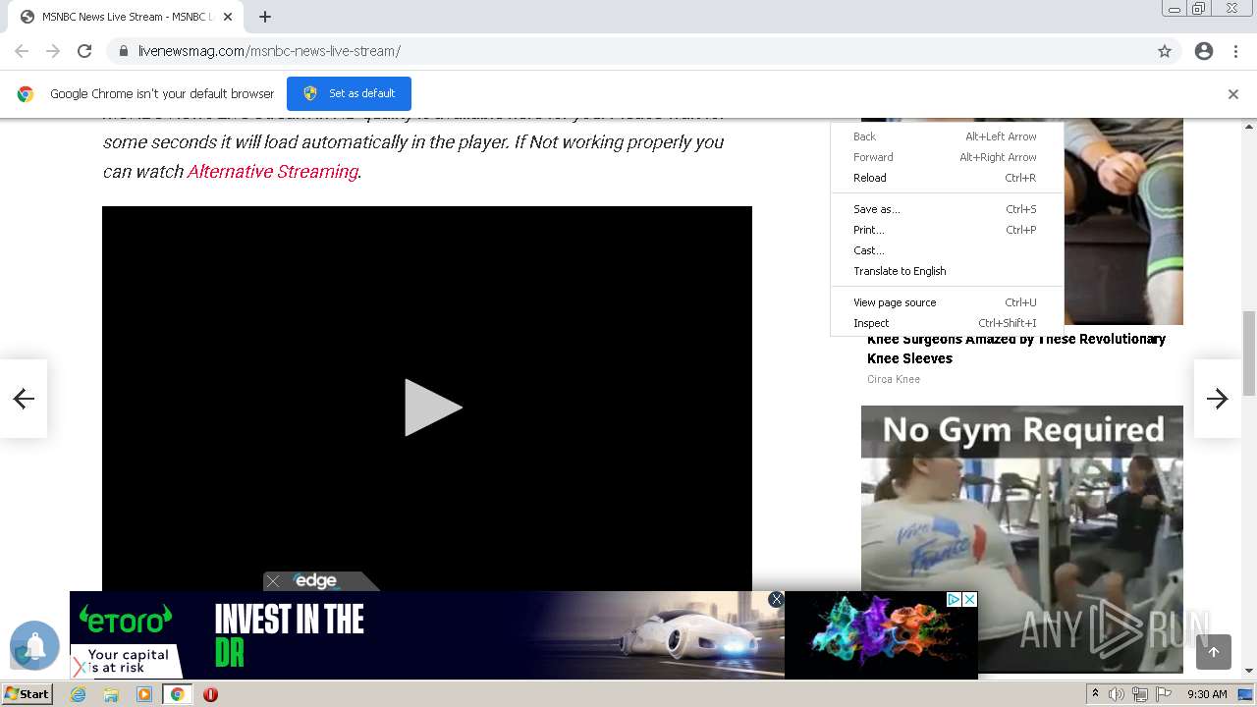Open Chrome profile avatar

(1204, 51)
